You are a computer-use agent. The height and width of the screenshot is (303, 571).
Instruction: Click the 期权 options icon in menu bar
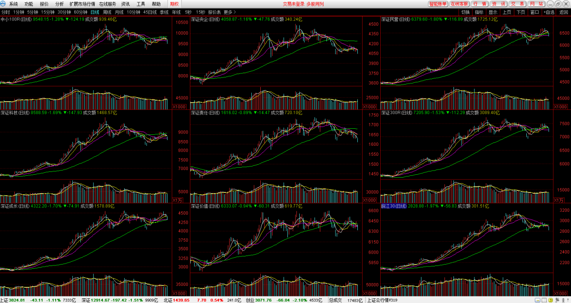pyautogui.click(x=174, y=4)
